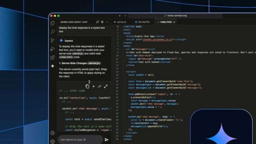The height and width of the screenshot is (144, 256).
Task: Click 'const styledResponse' line in the snippet
Action: point(88,130)
